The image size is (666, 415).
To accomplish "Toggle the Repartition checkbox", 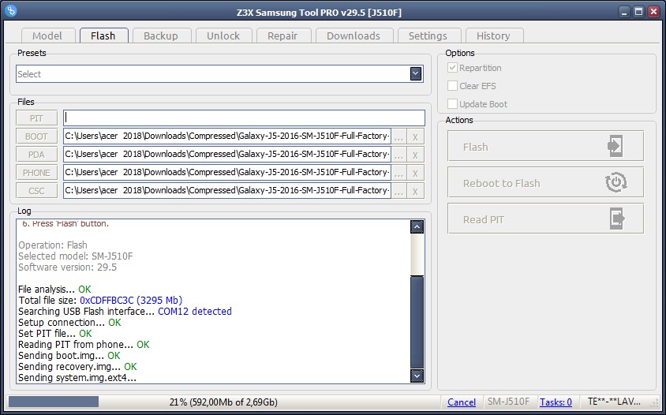I will (452, 69).
